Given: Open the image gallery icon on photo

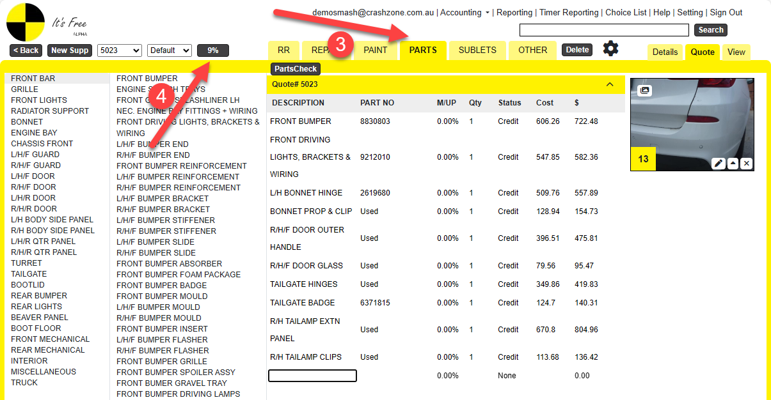Looking at the screenshot, I should (644, 91).
